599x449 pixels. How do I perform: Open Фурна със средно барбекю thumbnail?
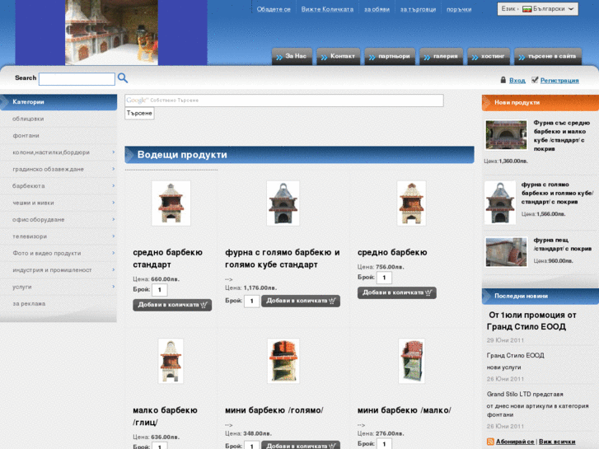pos(506,135)
